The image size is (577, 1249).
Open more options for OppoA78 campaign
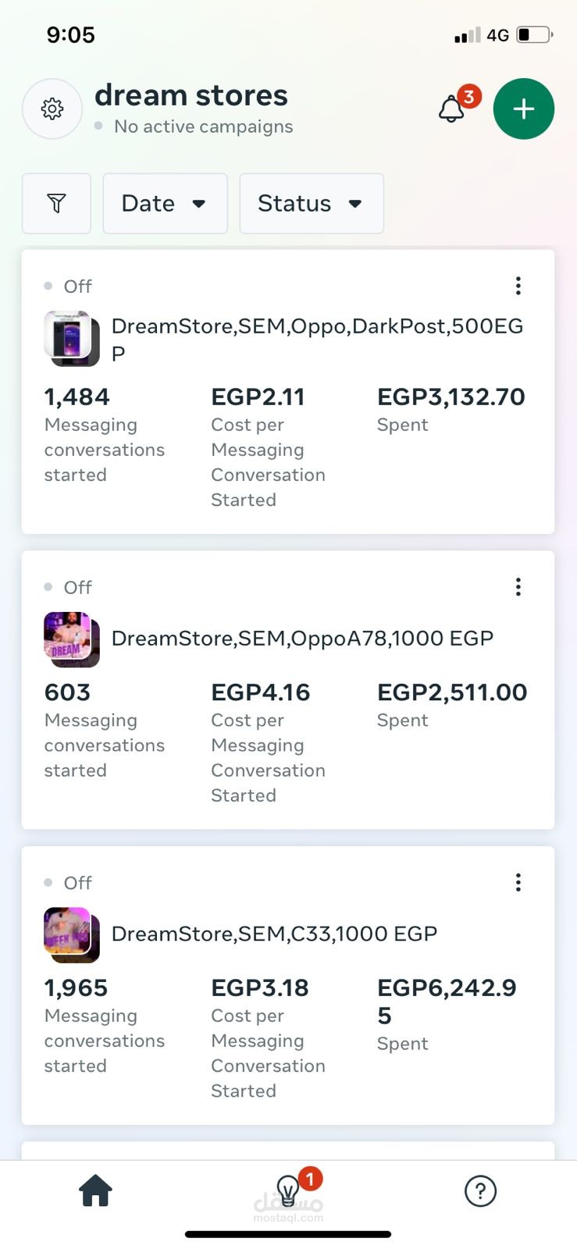[518, 587]
